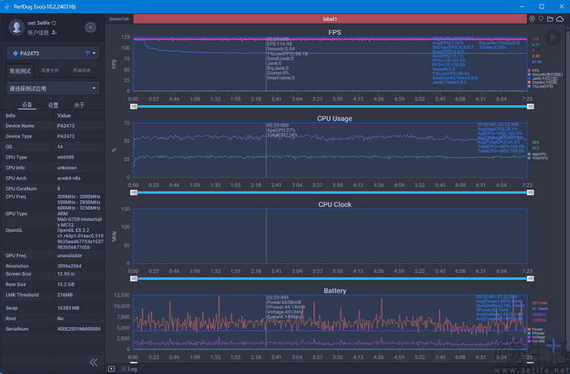
Task: Select the 设置 tab
Action: tap(53, 105)
